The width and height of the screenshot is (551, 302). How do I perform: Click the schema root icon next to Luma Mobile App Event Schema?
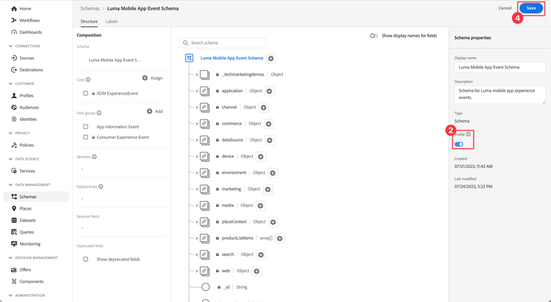(x=189, y=58)
